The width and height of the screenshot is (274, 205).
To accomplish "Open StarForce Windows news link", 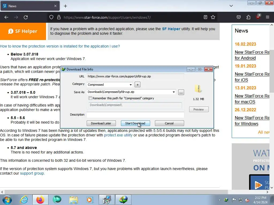I will point(252,121).
